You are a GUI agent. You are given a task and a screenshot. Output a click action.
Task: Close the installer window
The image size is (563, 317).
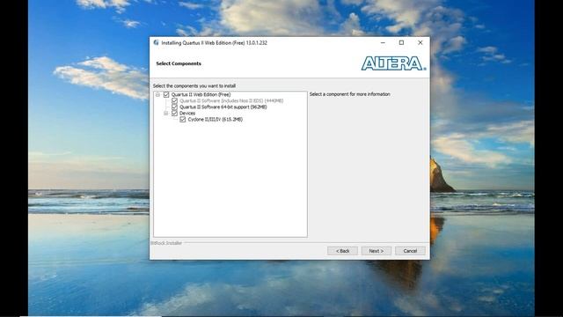[x=420, y=42]
